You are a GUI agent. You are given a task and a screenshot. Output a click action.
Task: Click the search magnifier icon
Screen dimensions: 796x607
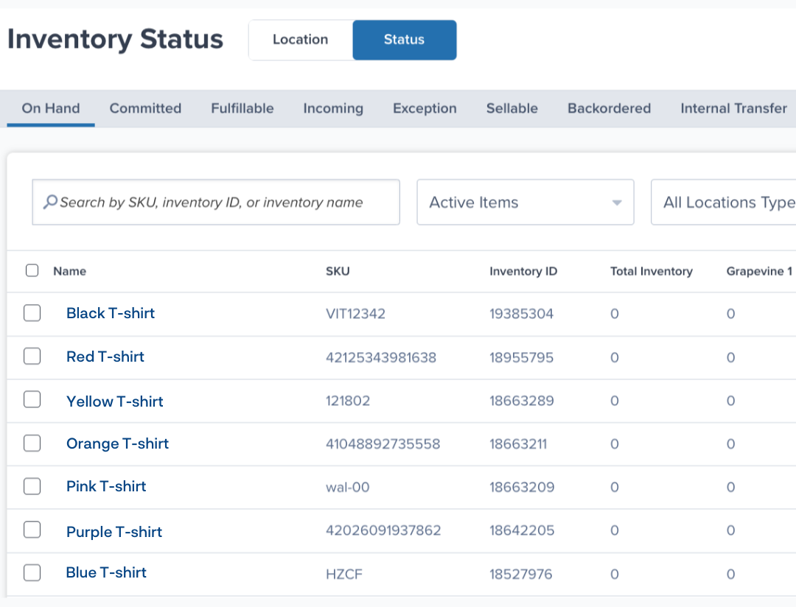tap(50, 202)
